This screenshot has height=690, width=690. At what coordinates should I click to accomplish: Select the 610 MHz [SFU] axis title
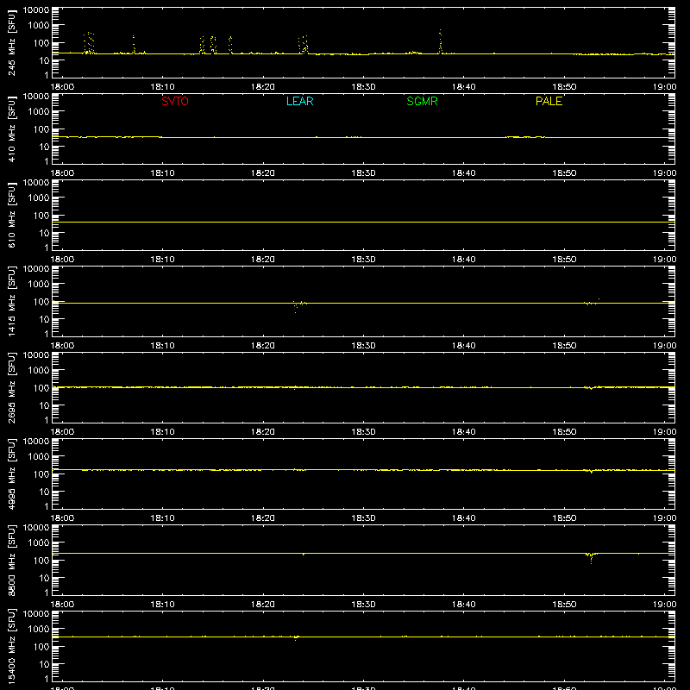click(x=11, y=216)
